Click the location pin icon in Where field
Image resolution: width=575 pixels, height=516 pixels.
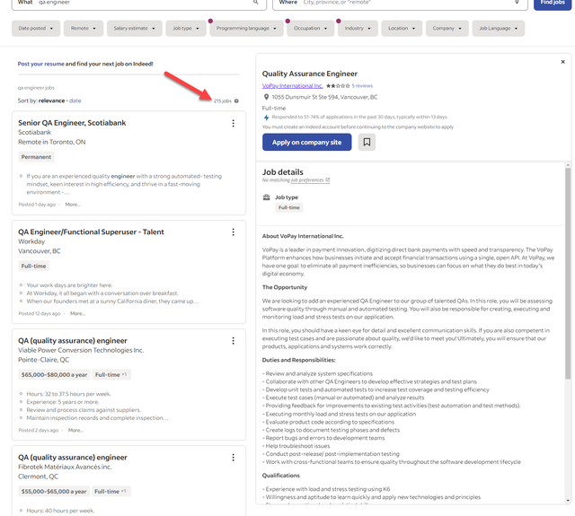[x=517, y=2]
